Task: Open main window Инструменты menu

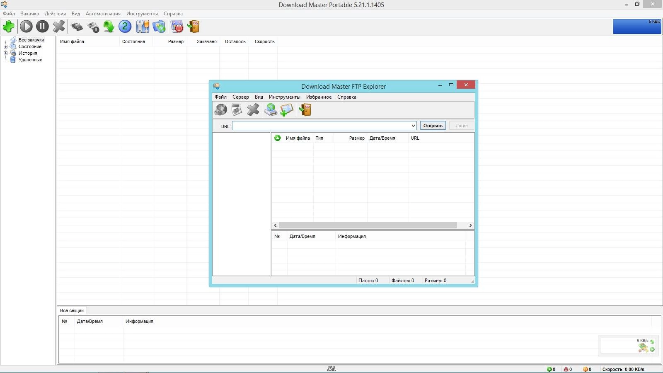Action: point(142,14)
